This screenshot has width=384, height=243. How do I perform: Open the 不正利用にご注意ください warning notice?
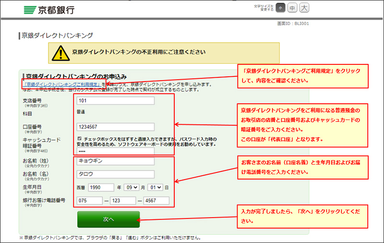click(x=164, y=53)
